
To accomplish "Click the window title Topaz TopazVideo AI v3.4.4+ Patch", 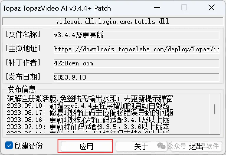I will (57, 8).
